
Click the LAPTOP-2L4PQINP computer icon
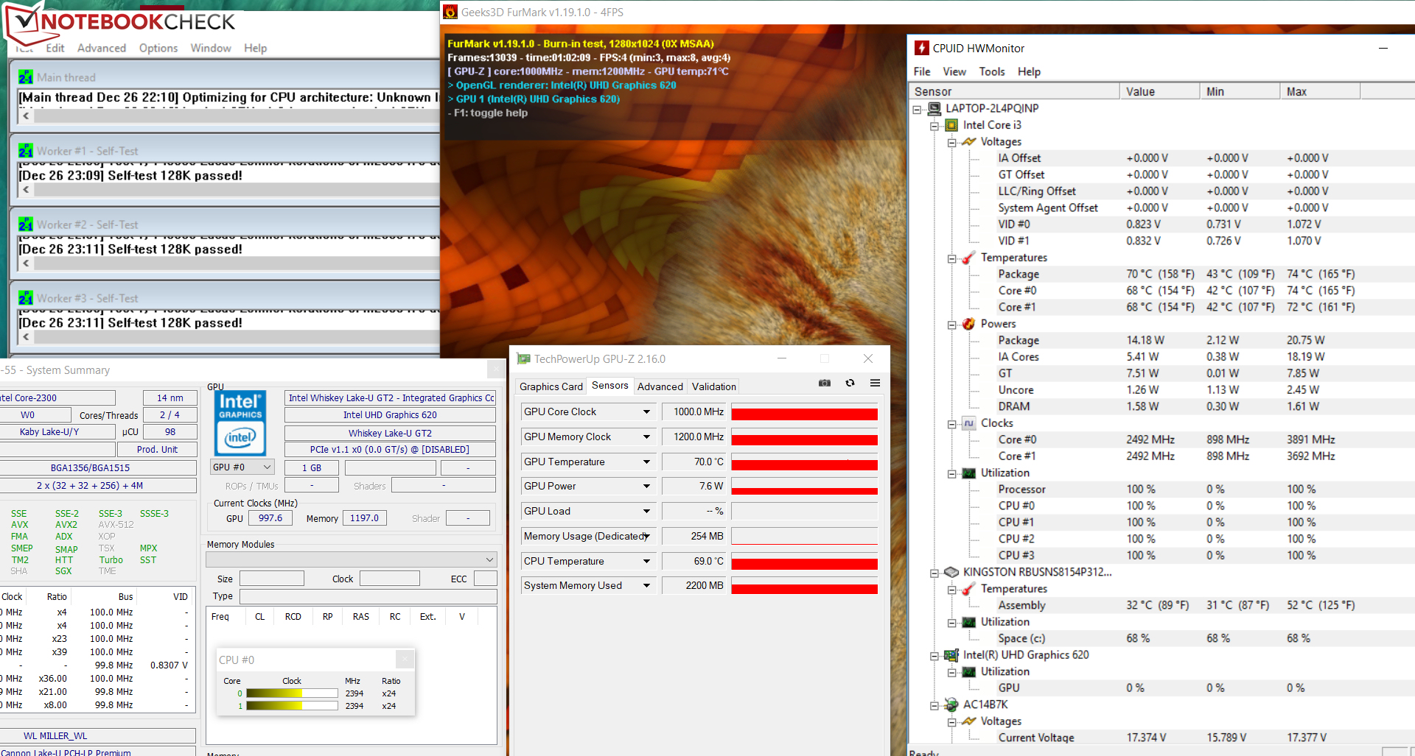click(x=934, y=108)
